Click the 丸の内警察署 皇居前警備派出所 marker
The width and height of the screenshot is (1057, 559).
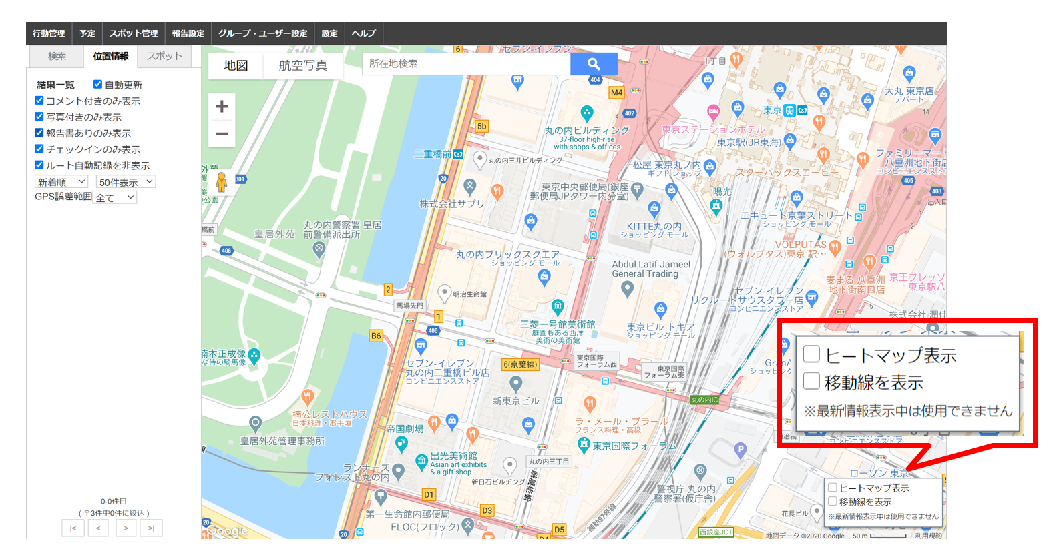319,249
